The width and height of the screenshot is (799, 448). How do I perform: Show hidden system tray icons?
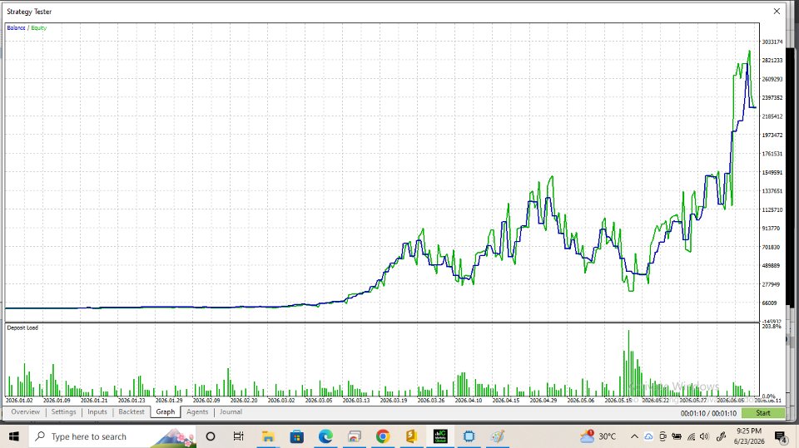(x=634, y=436)
